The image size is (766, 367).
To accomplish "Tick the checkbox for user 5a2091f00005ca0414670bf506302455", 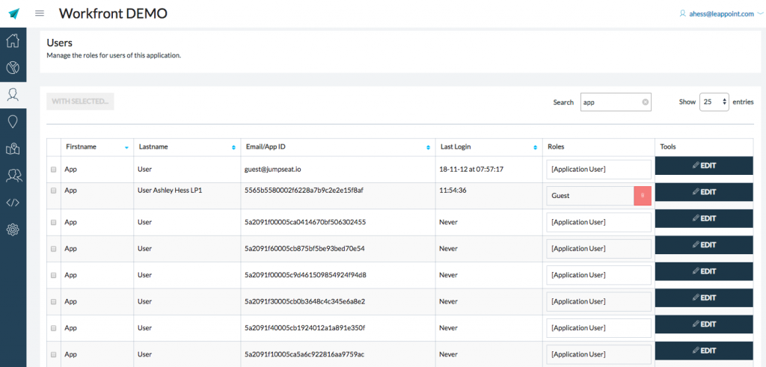I will coord(53,222).
